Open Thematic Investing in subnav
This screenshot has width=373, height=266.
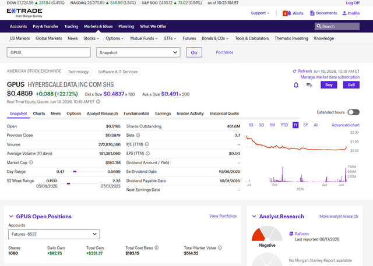pos(291,38)
